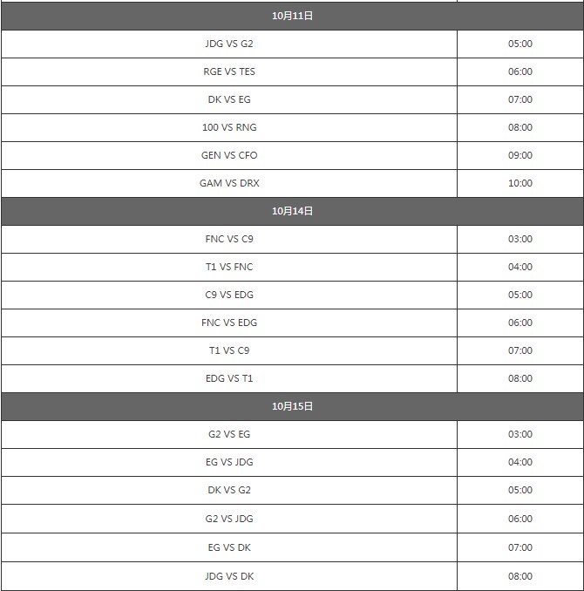
Task: Click the 10月14日 date header
Action: [x=292, y=211]
